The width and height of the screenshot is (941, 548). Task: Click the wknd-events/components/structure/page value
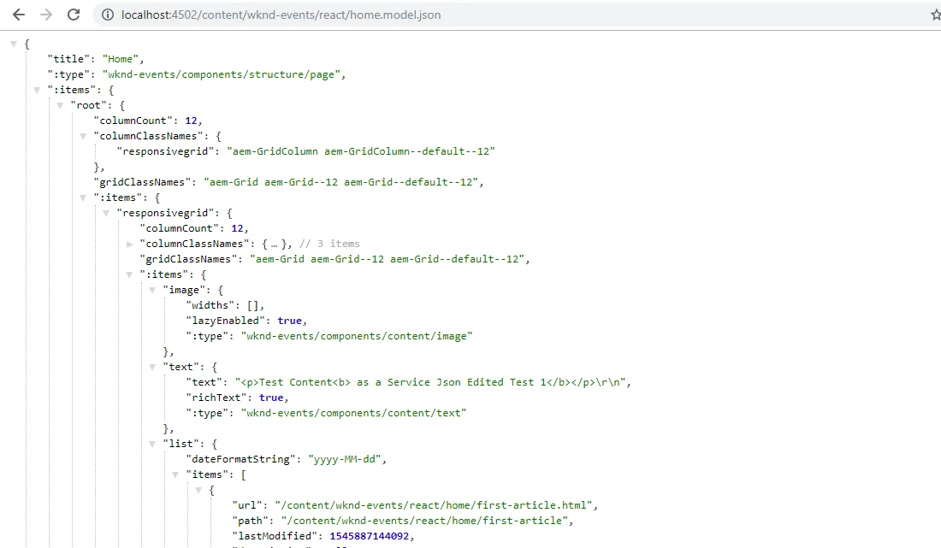(222, 74)
